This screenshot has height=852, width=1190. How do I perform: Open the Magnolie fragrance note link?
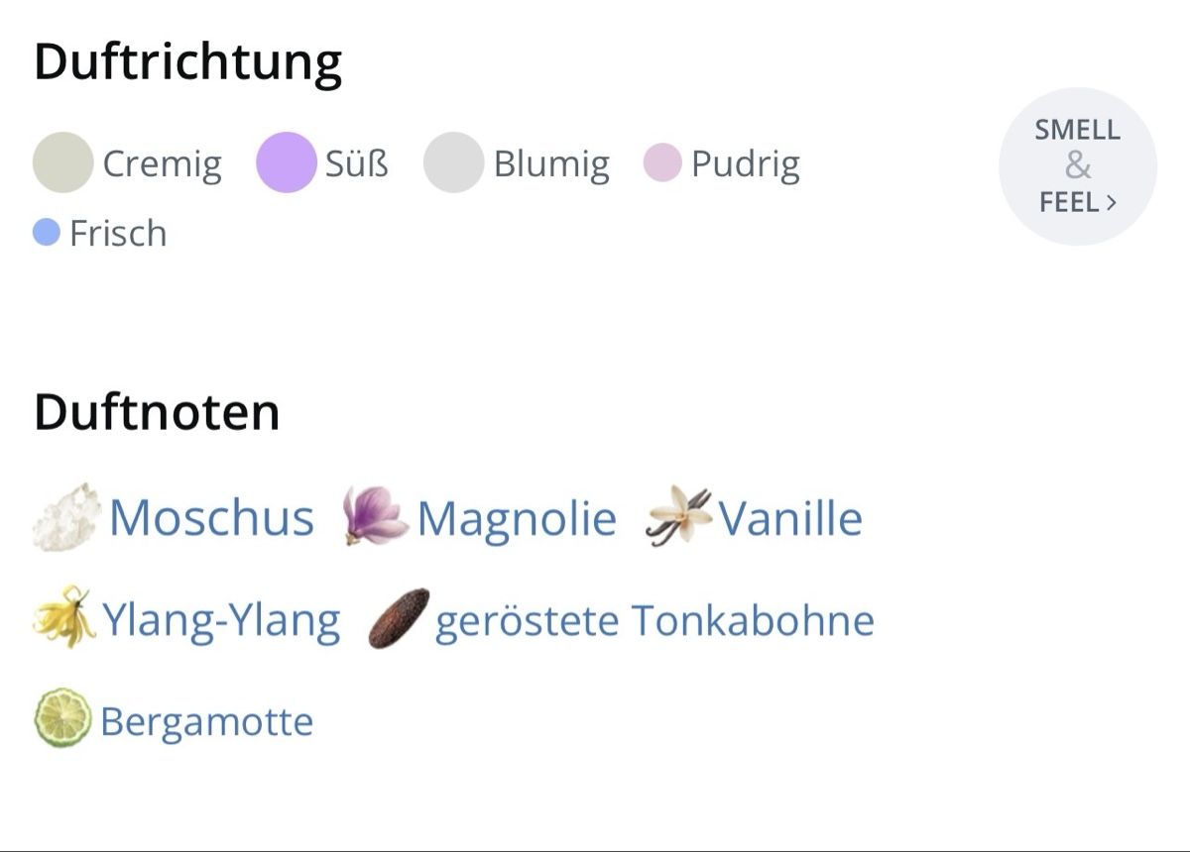point(517,518)
